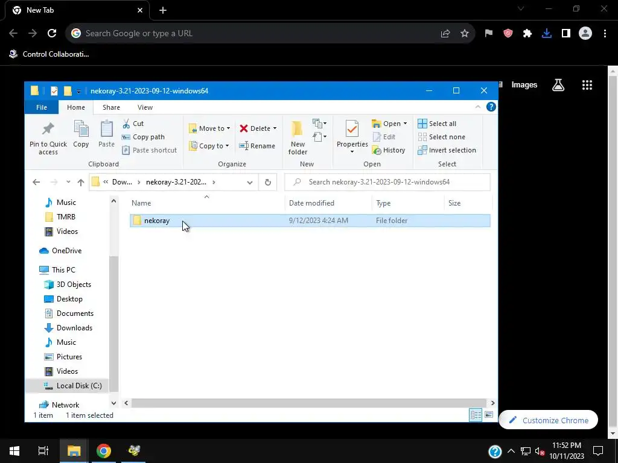Create a New folder from ribbon
The image size is (618, 463).
tap(298, 138)
